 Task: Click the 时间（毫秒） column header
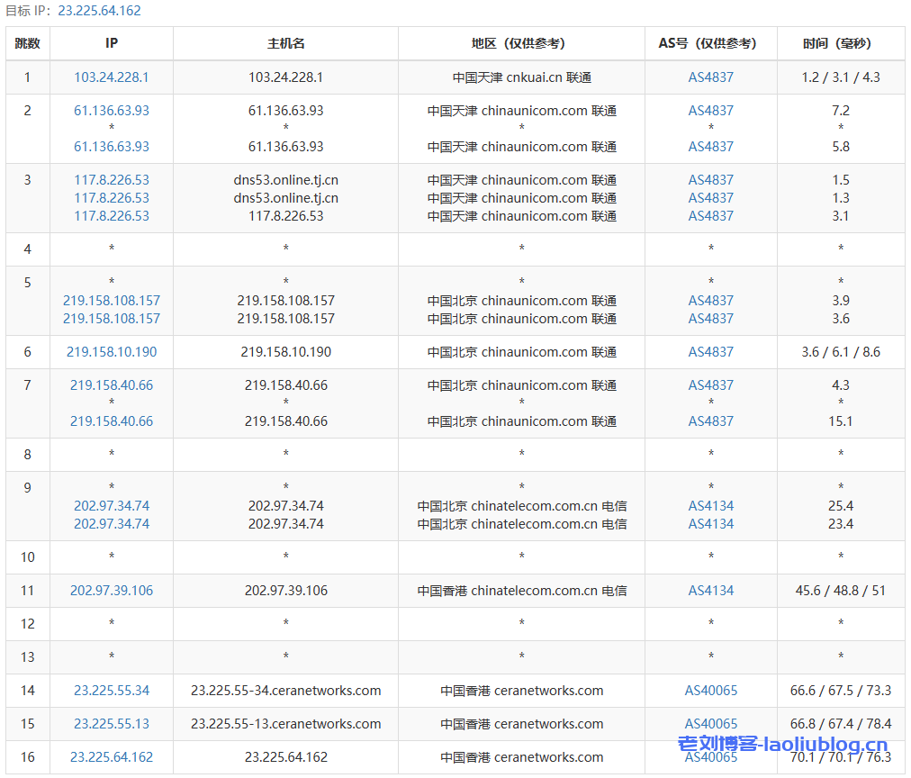(x=840, y=43)
